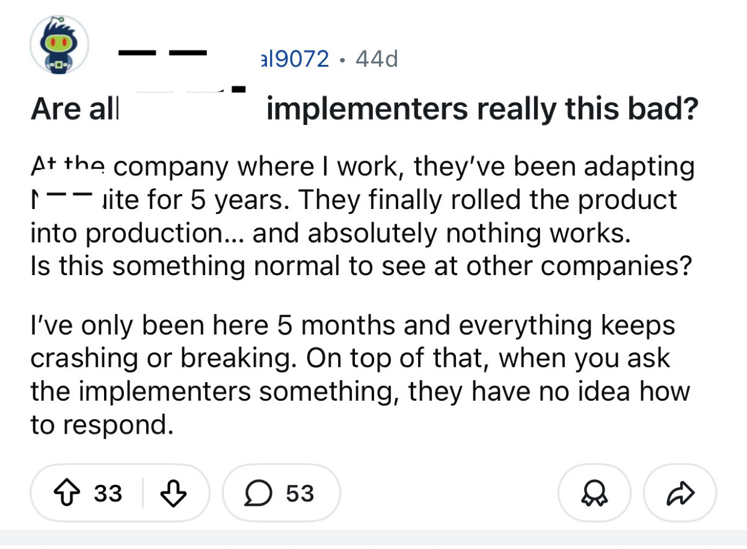Downvote the post with the down arrow

[x=174, y=493]
